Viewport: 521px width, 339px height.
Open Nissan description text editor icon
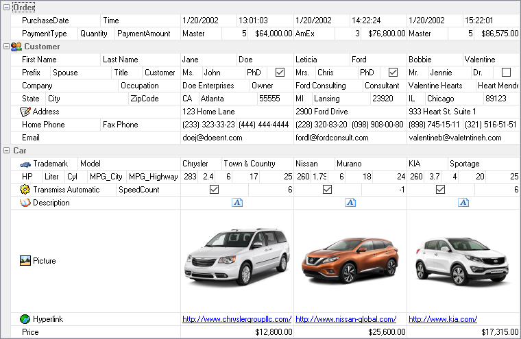pos(350,203)
